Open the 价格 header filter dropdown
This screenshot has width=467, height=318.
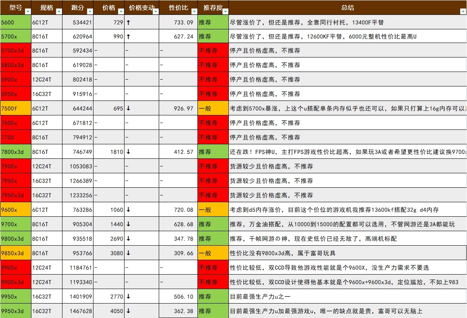(120, 12)
